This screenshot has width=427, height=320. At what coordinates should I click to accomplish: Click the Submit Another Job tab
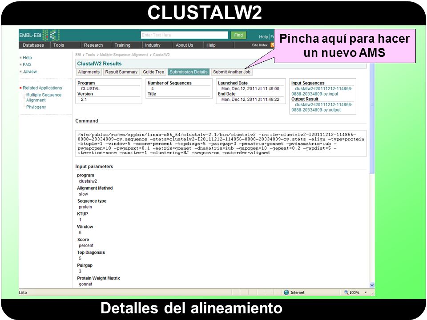click(231, 72)
